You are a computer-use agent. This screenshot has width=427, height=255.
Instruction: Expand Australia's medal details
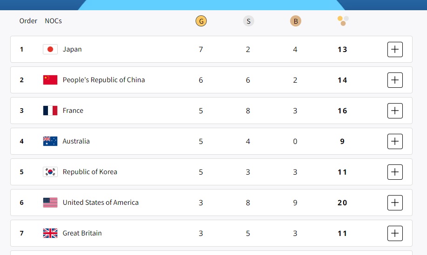395,141
